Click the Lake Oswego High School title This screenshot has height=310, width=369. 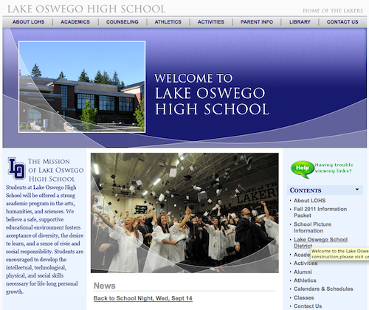tap(86, 9)
